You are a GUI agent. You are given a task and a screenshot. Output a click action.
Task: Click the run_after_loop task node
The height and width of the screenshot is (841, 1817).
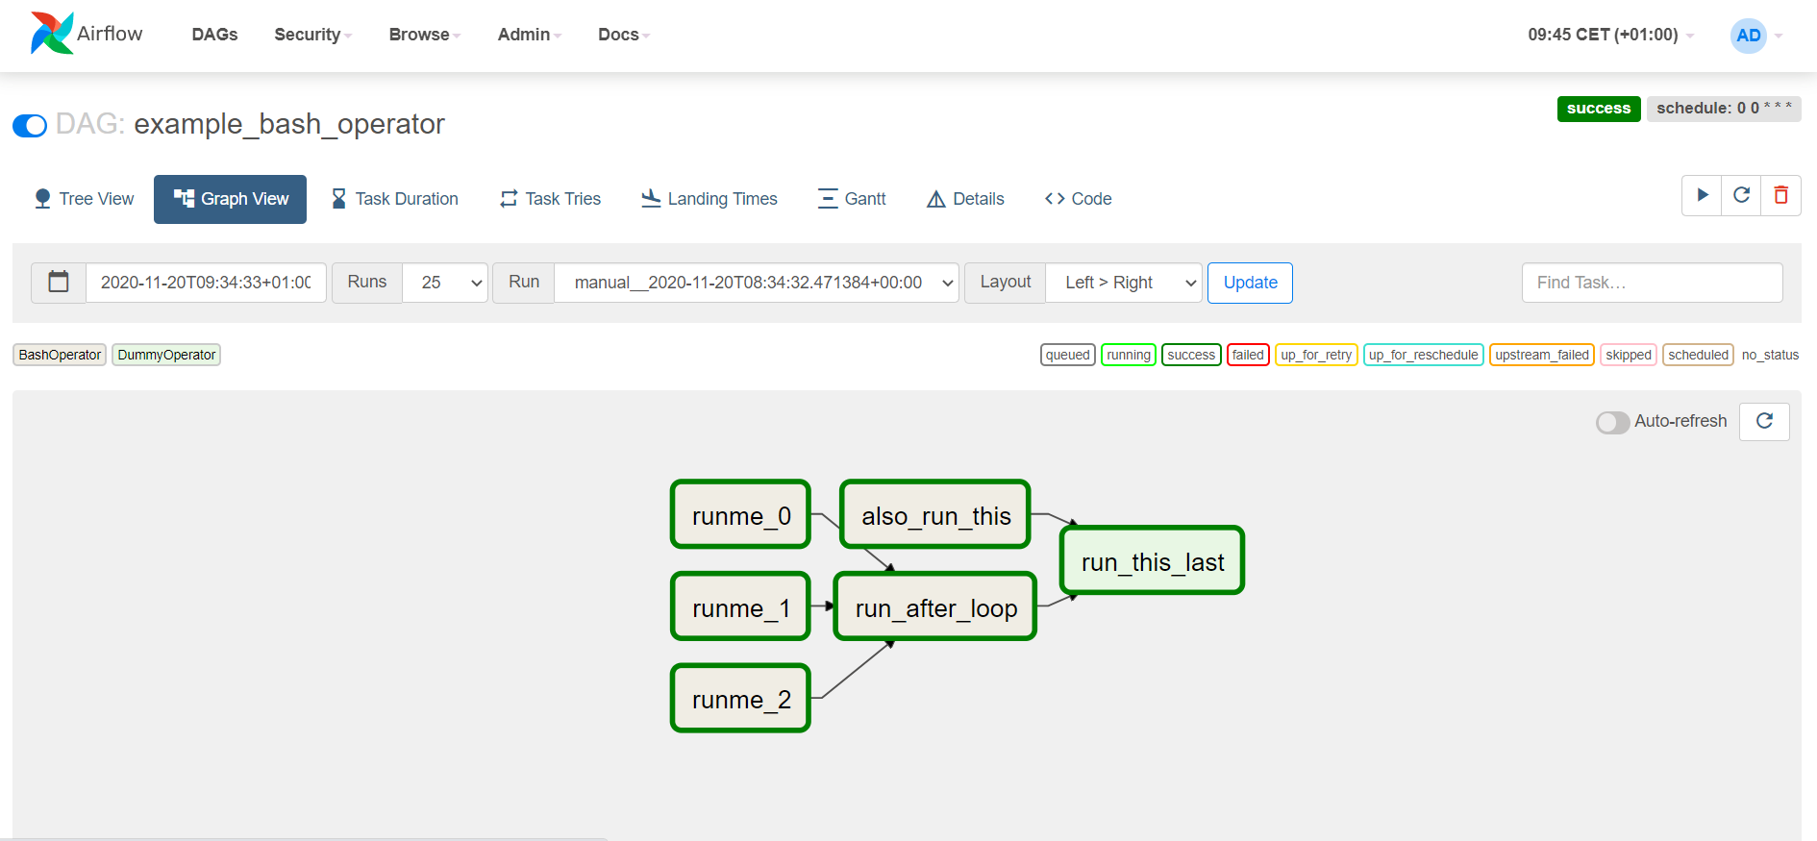click(935, 607)
